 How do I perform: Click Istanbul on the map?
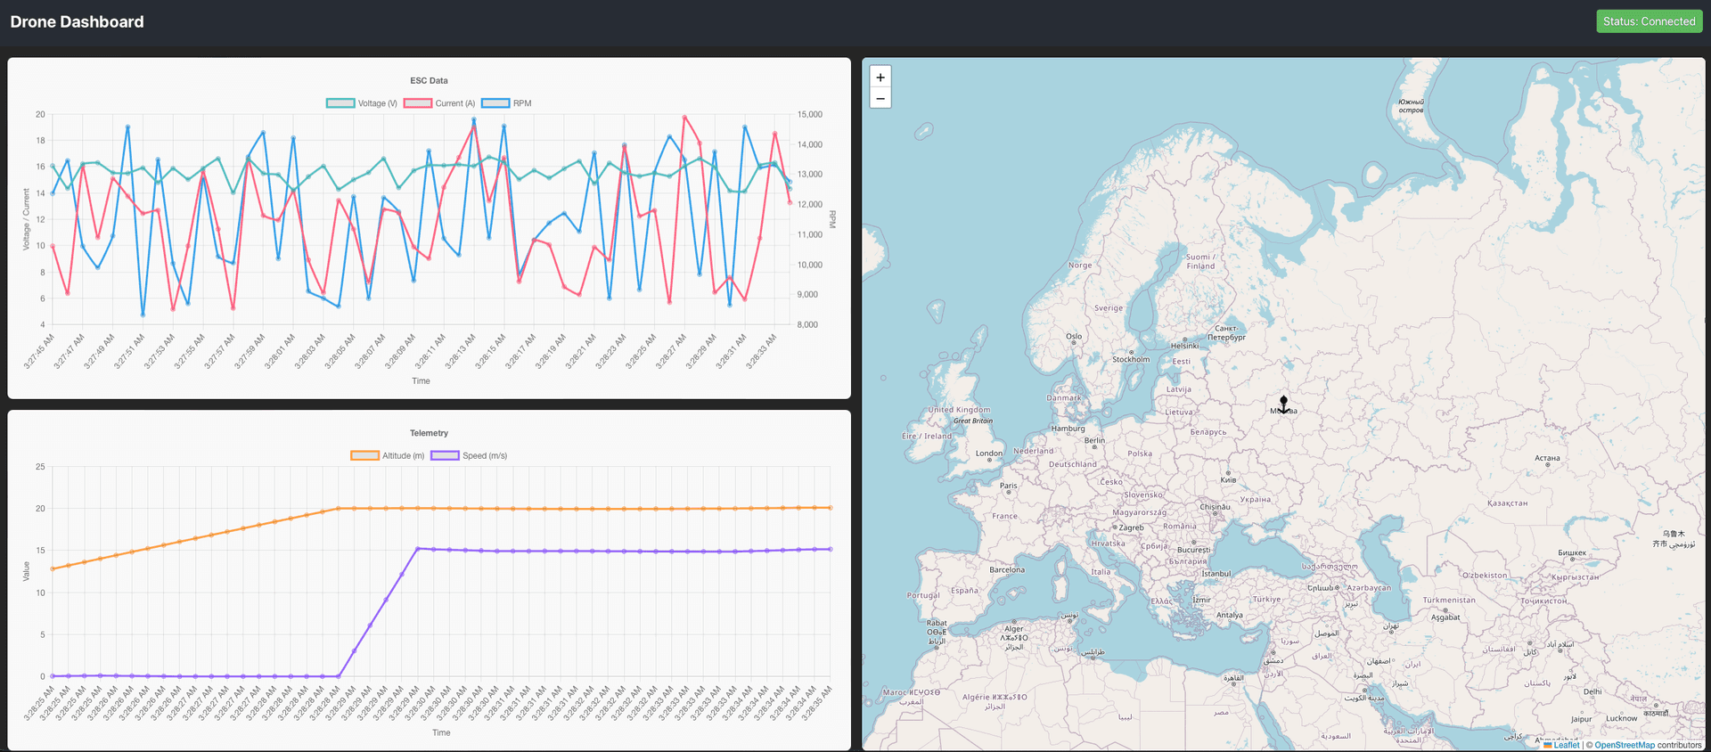pos(1216,574)
